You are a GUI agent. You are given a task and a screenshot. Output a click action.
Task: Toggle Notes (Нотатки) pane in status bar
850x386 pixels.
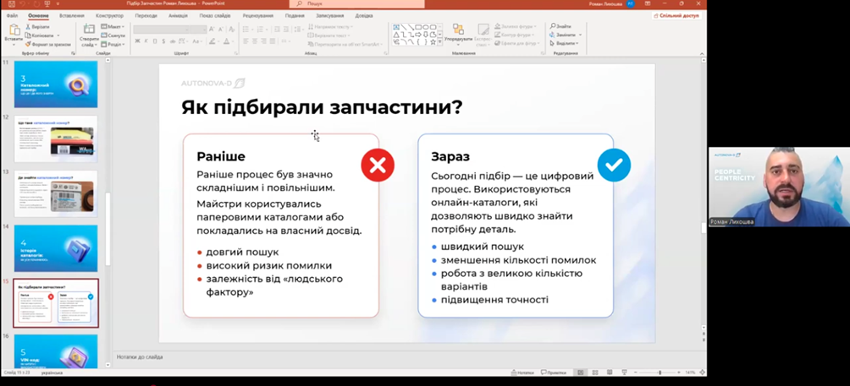click(522, 372)
